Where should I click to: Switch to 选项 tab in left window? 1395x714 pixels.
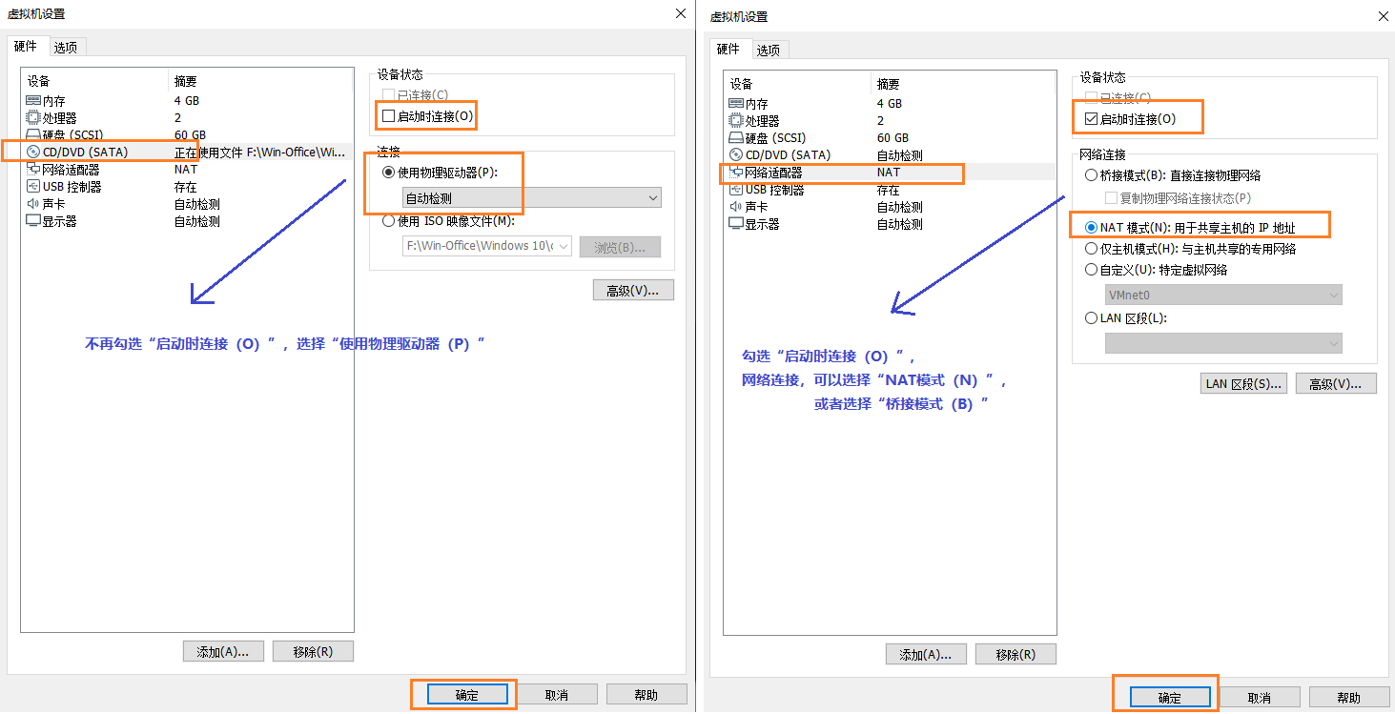tap(66, 47)
